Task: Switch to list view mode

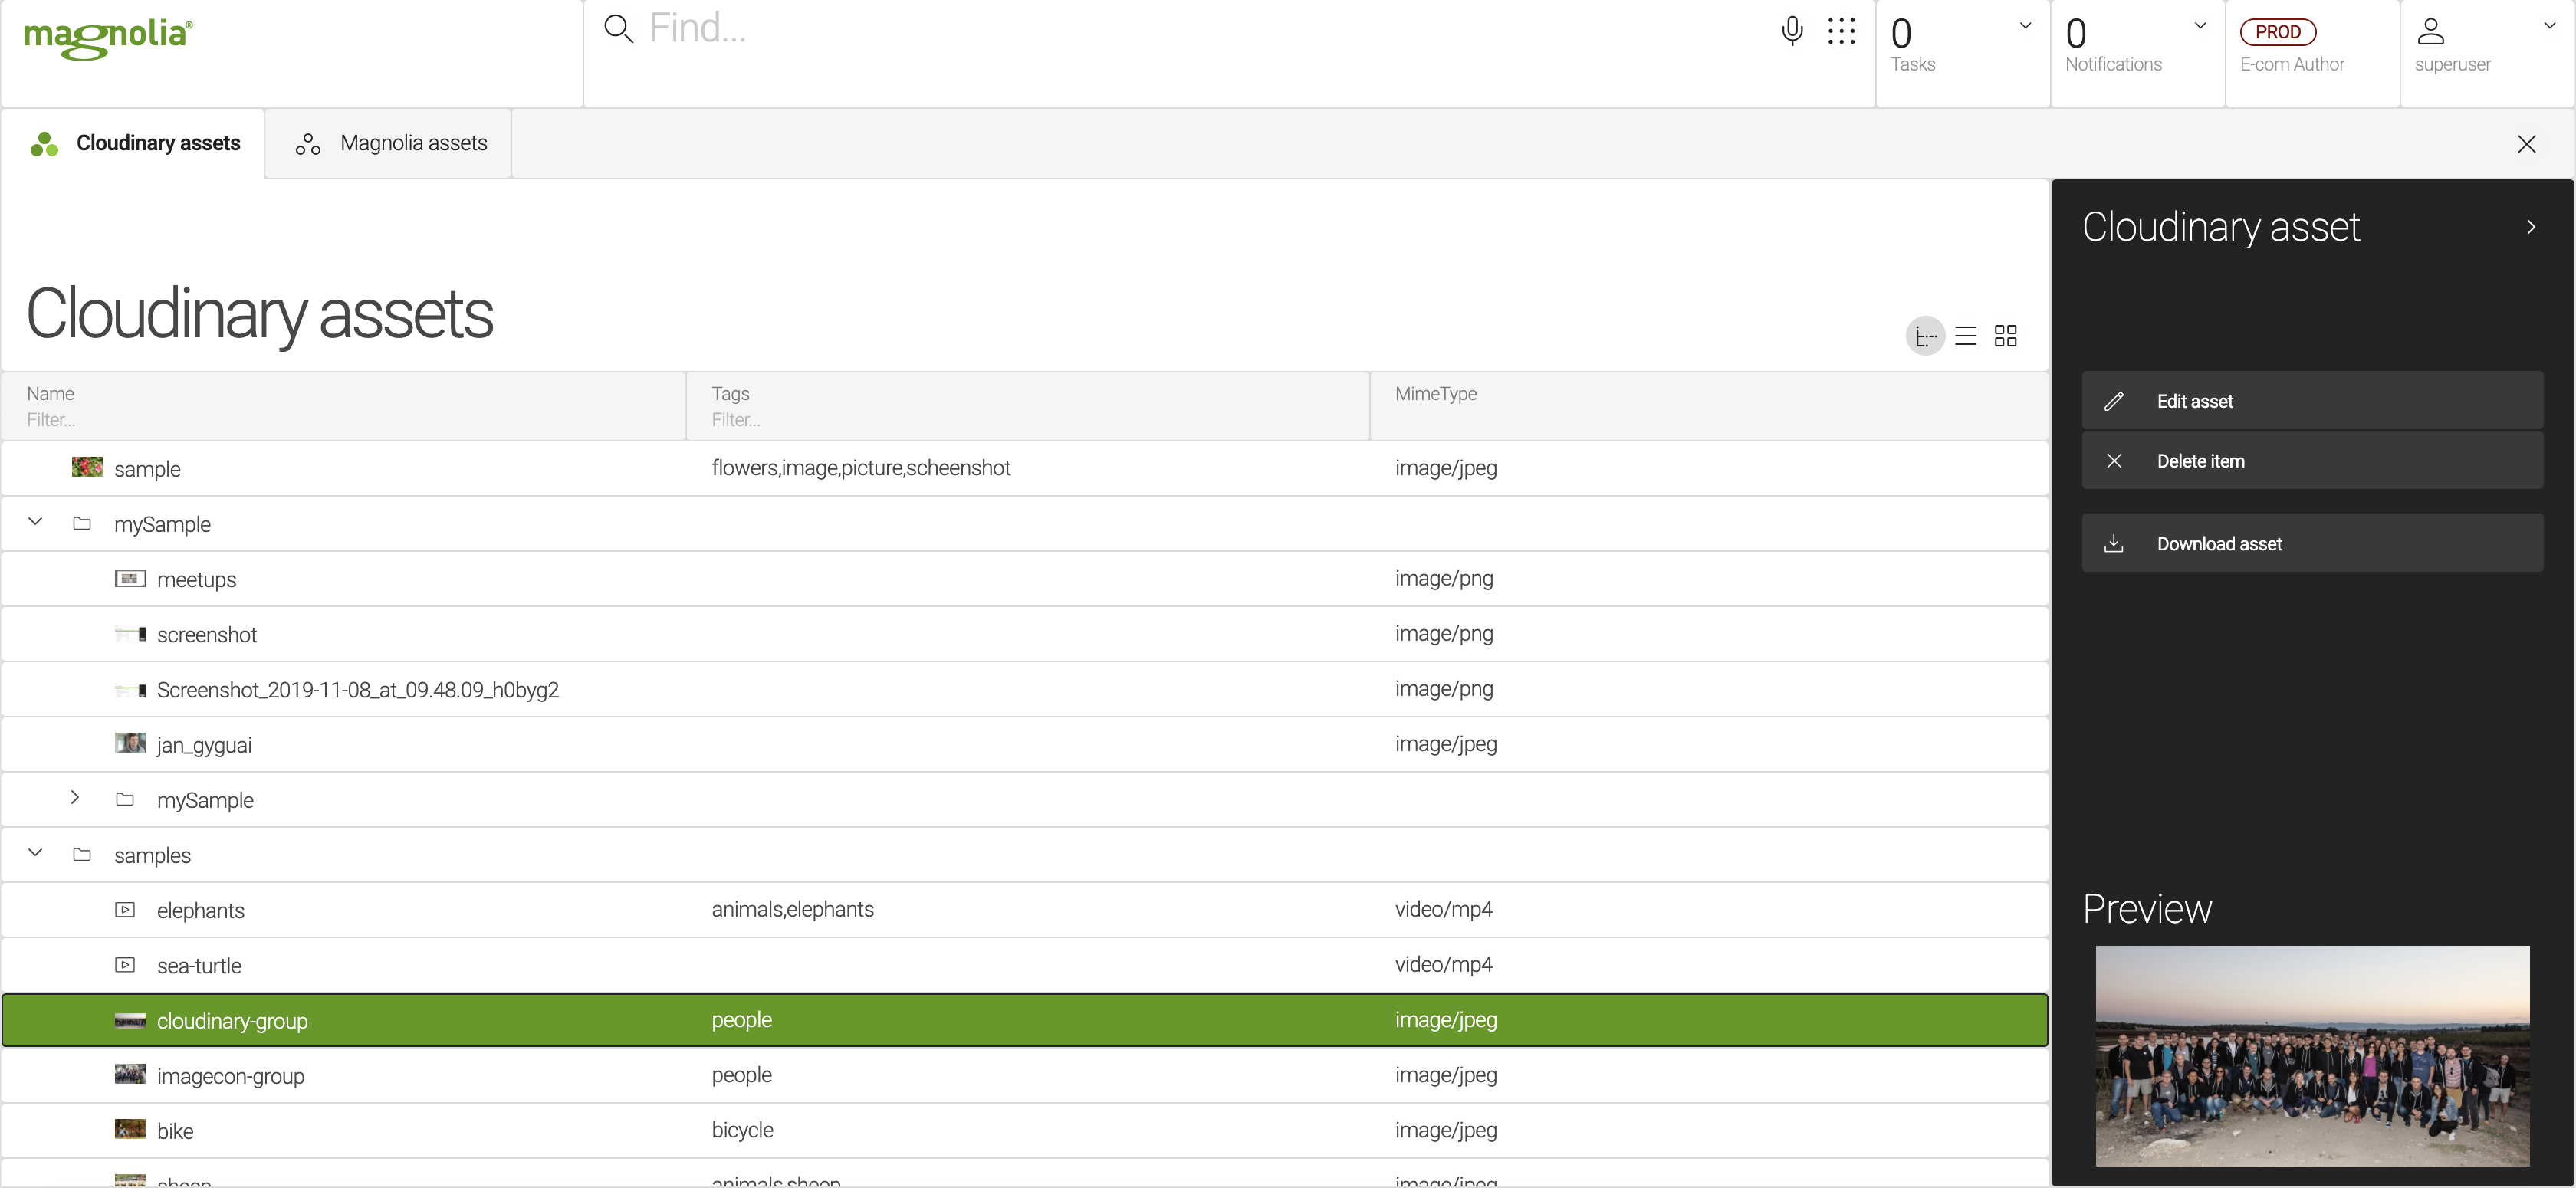Action: click(x=1966, y=336)
